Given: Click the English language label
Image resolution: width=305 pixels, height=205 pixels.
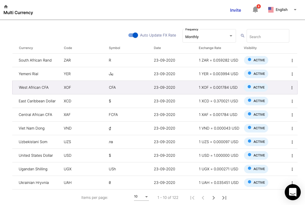Looking at the screenshot, I should tap(282, 10).
